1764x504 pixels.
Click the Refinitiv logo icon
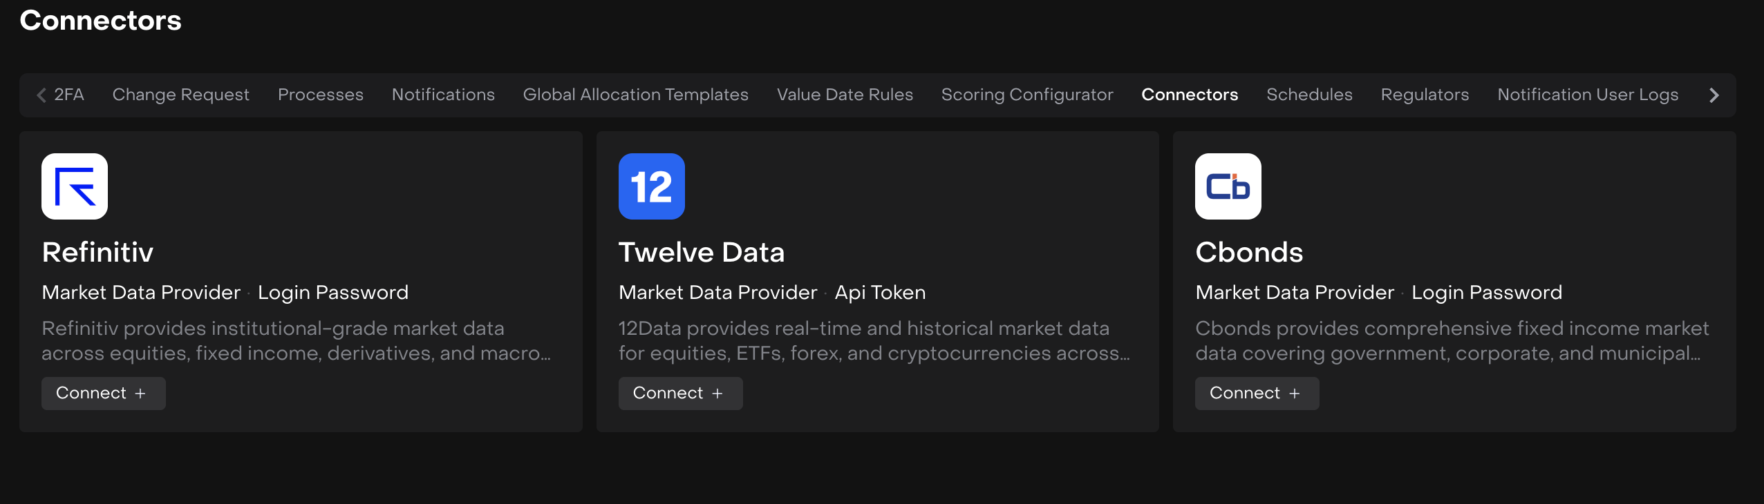pyautogui.click(x=75, y=186)
